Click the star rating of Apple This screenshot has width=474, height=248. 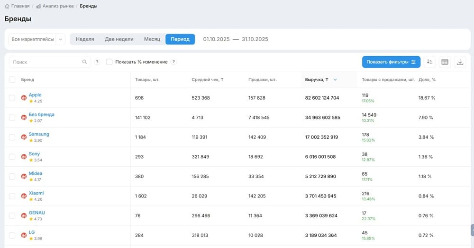(x=36, y=101)
